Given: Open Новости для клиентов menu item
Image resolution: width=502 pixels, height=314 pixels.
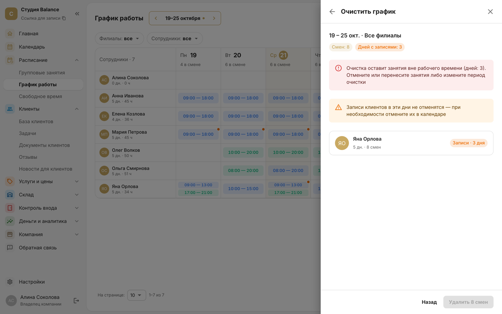Looking at the screenshot, I should point(45,169).
